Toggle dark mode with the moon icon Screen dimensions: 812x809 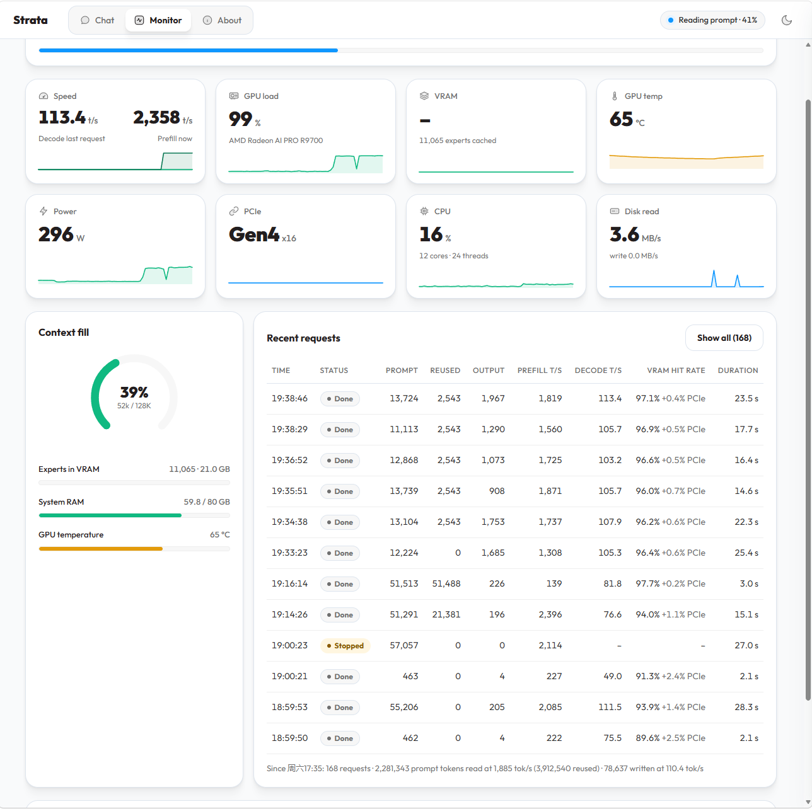(787, 20)
